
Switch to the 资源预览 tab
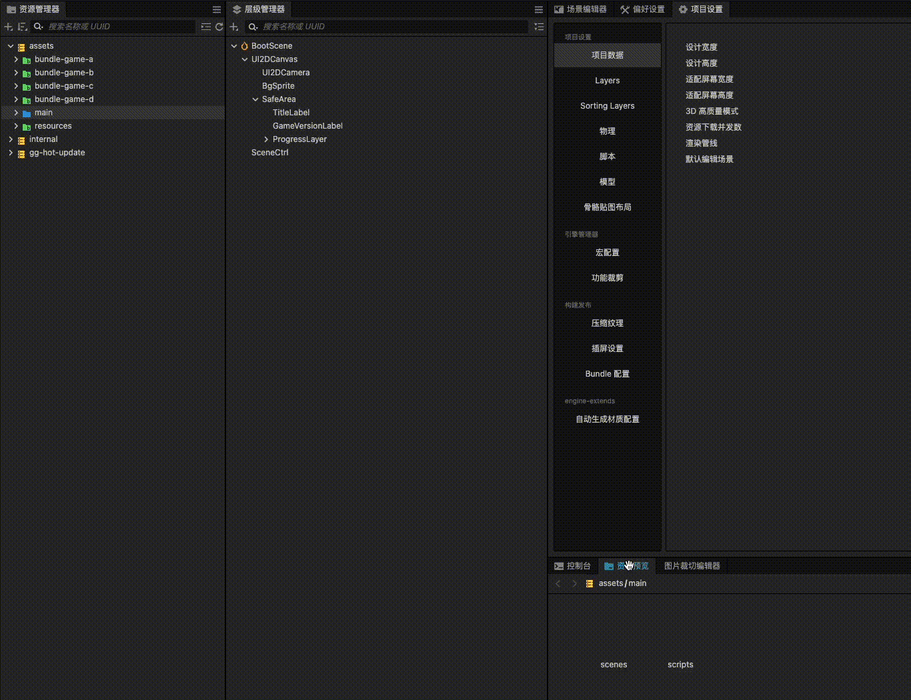pyautogui.click(x=626, y=566)
